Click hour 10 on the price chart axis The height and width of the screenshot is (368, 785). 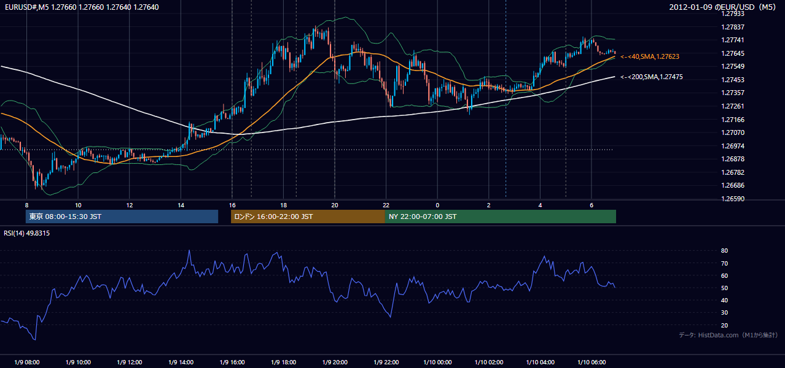(78, 205)
